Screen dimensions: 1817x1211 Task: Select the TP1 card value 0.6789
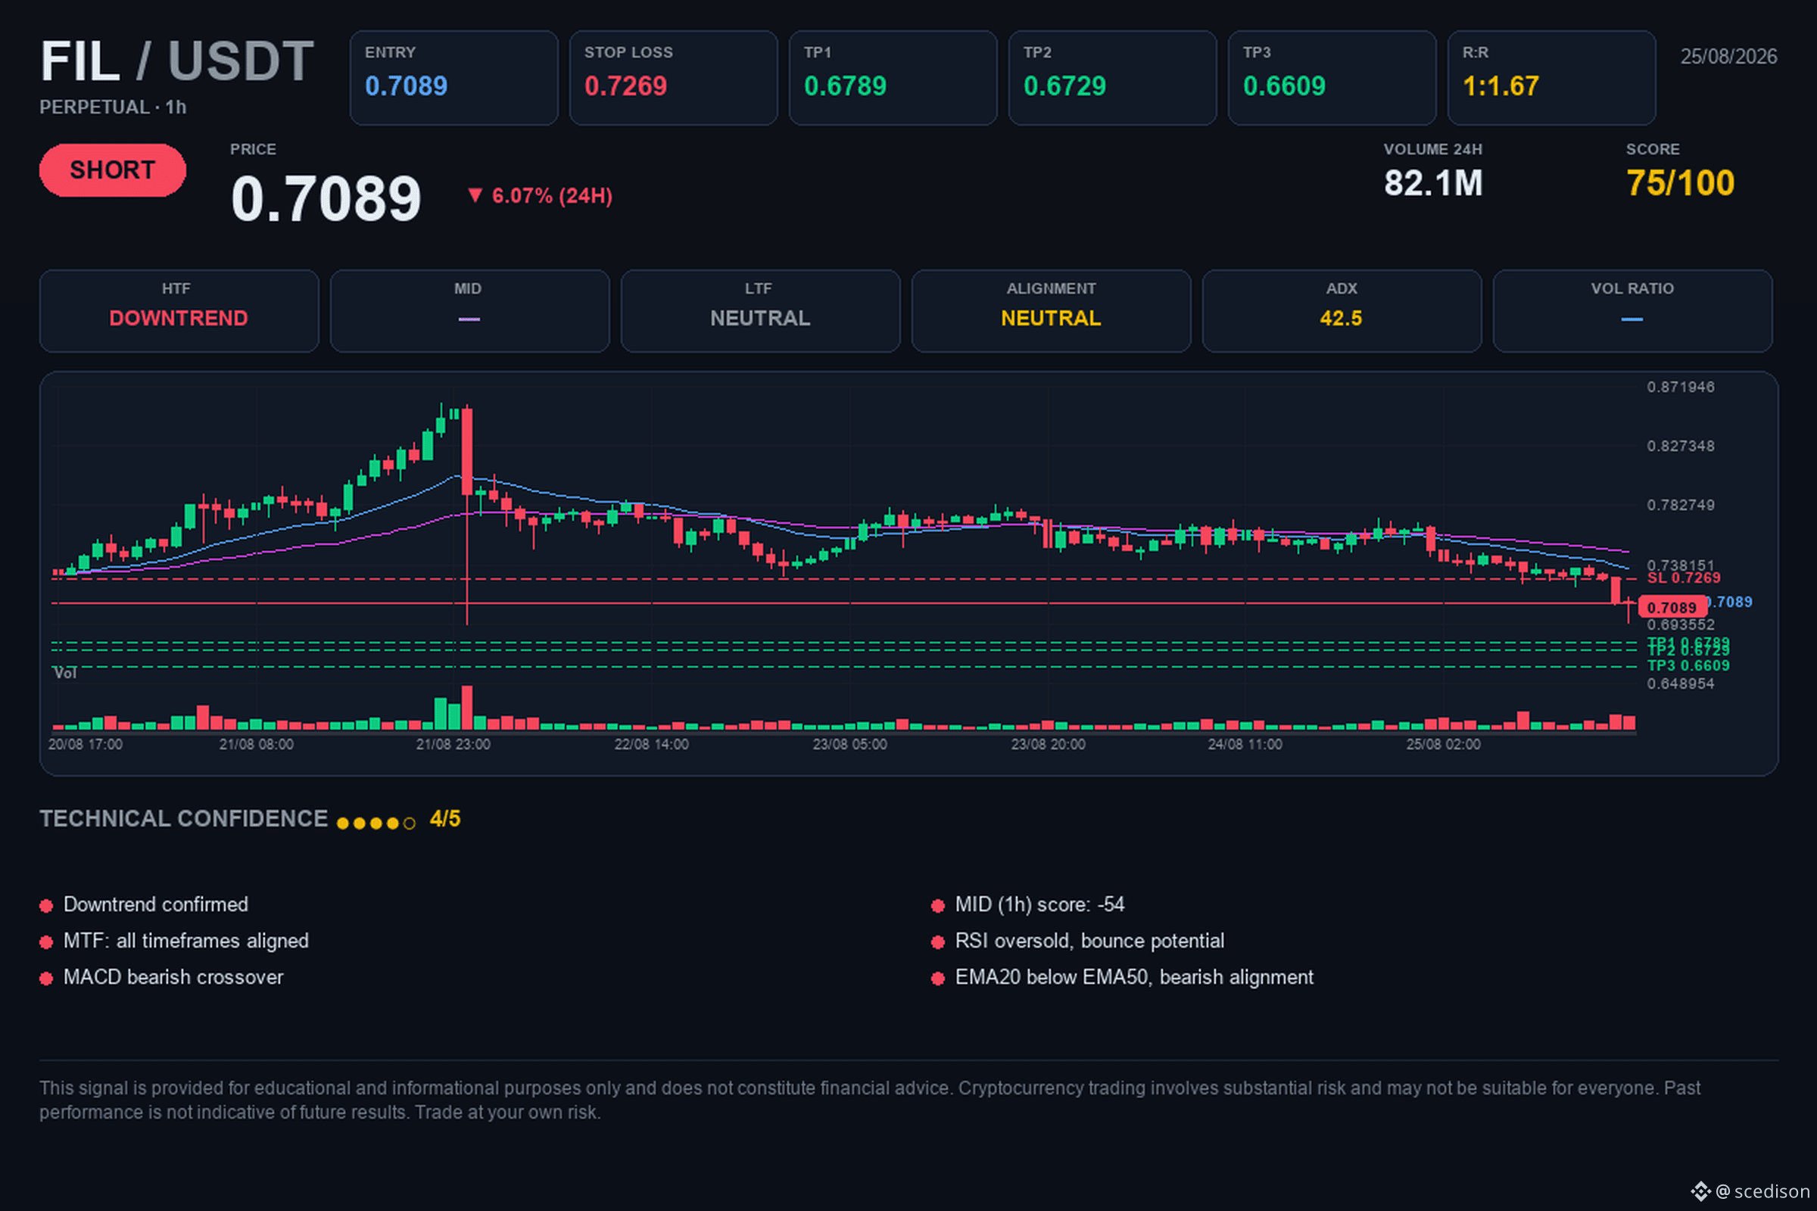845,86
